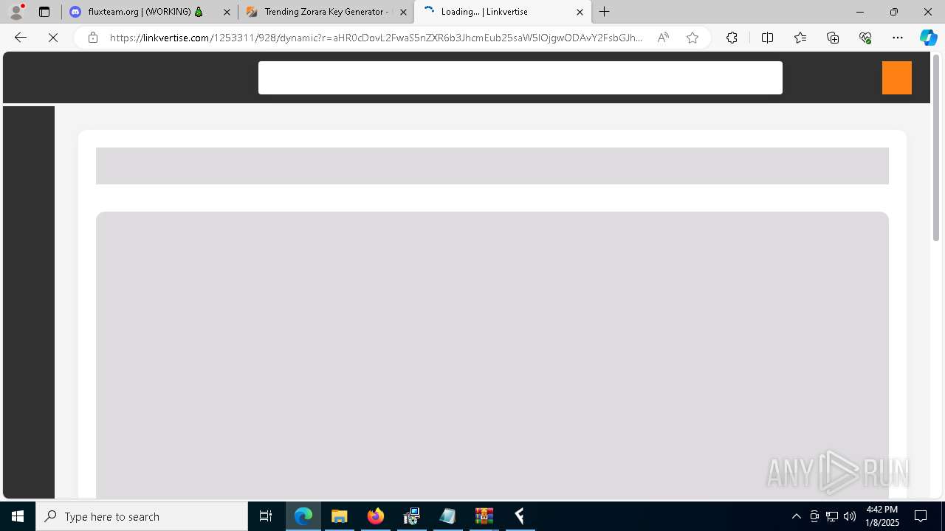Open WinRAR from the taskbar
The height and width of the screenshot is (531, 945).
point(484,516)
